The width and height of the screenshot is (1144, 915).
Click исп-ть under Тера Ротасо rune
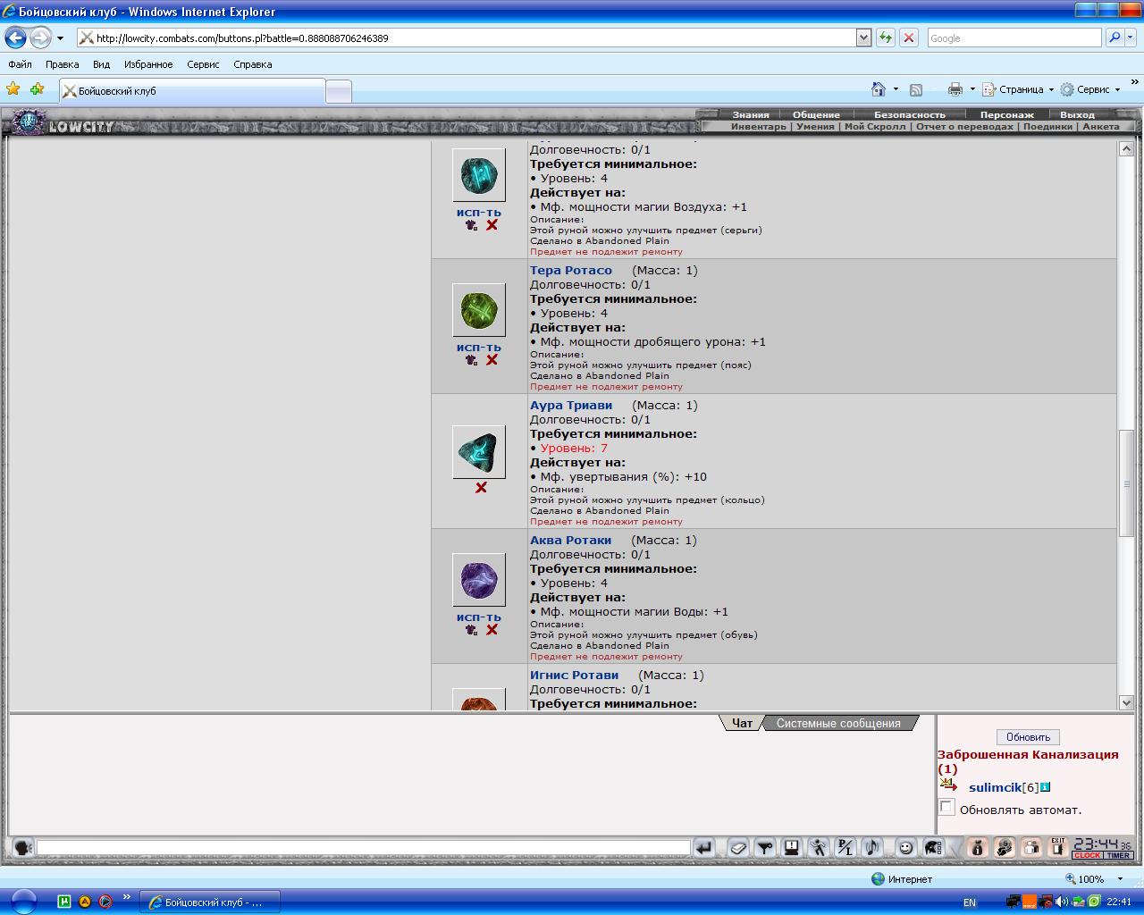(479, 347)
